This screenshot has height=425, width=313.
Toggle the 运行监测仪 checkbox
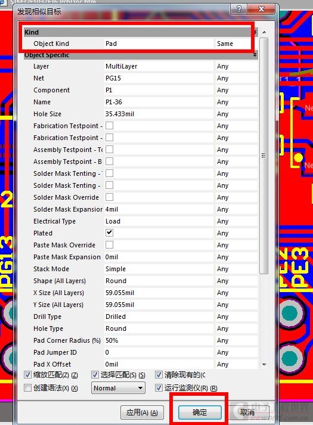click(x=159, y=388)
